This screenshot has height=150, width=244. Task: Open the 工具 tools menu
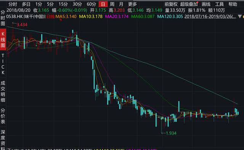point(219,4)
